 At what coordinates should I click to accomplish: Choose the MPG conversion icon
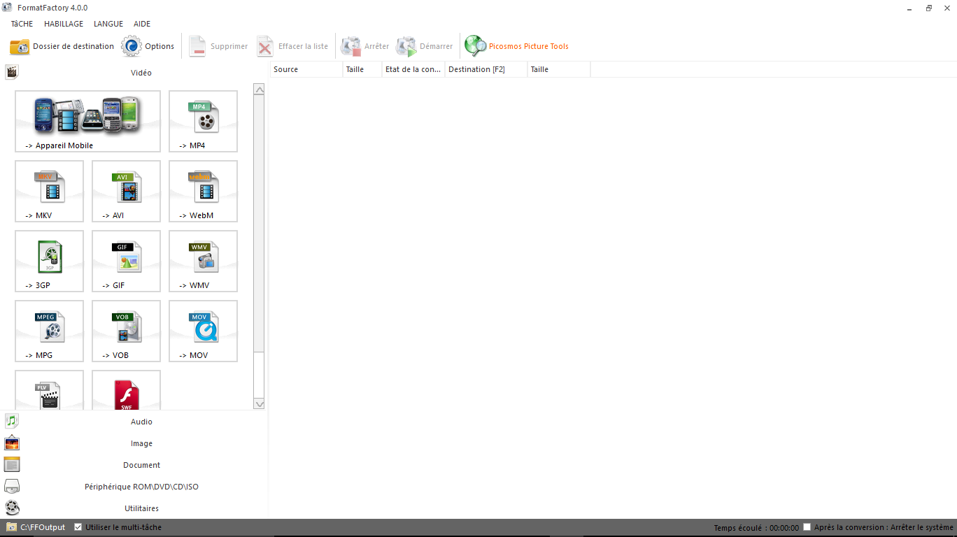pyautogui.click(x=49, y=331)
